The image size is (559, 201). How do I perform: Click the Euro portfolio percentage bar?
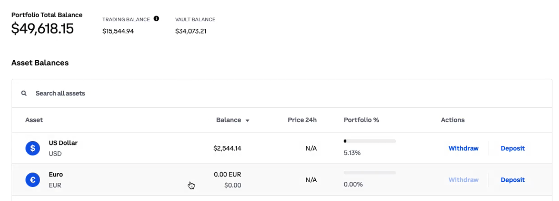(x=370, y=173)
